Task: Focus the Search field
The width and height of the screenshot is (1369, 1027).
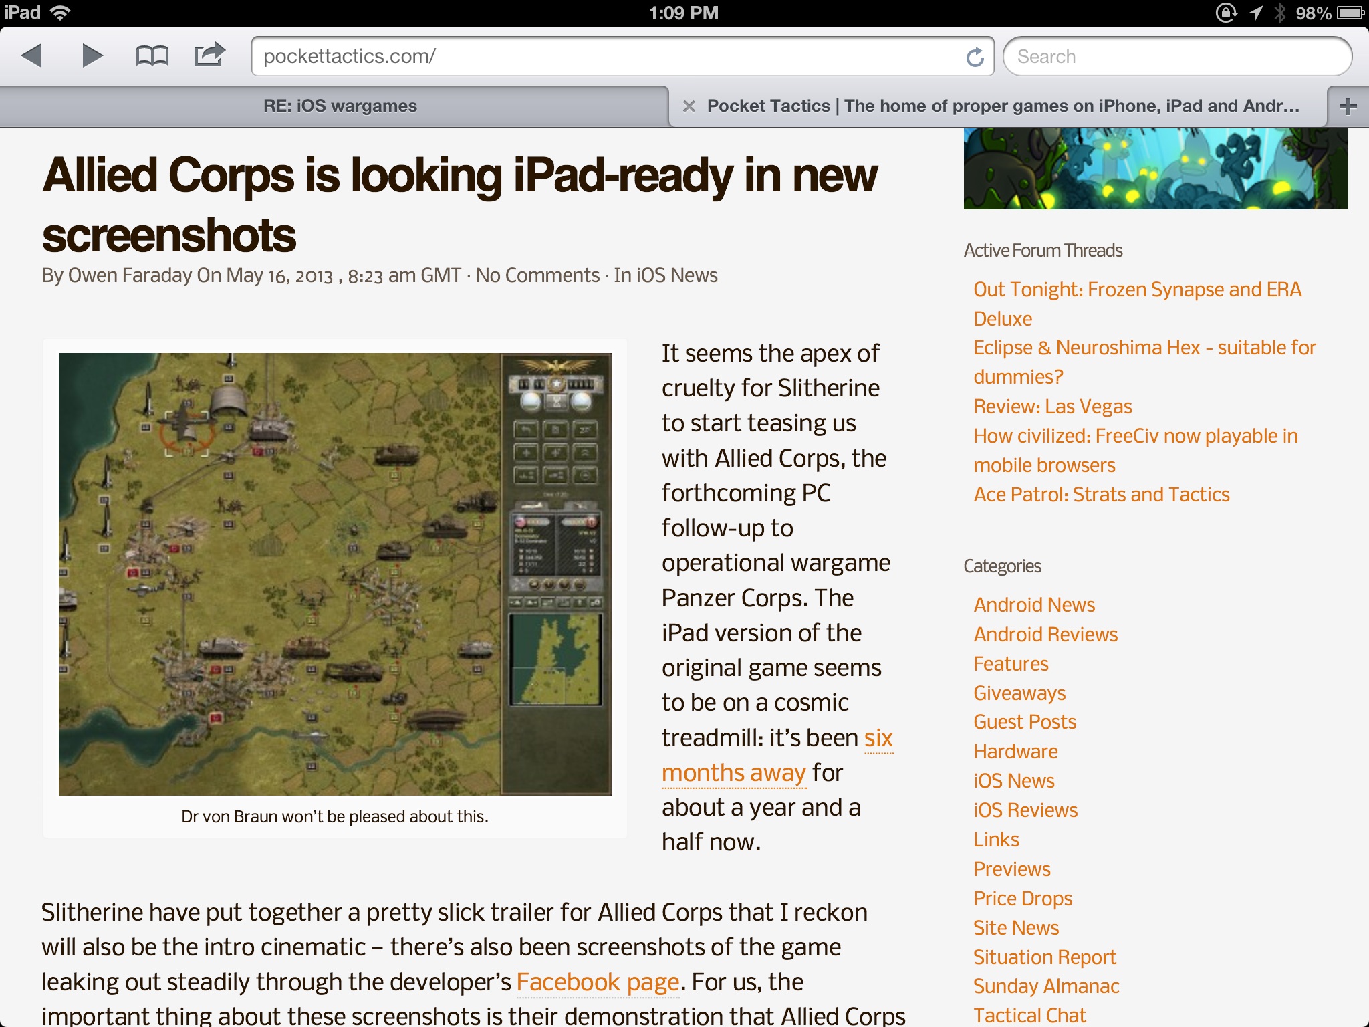Action: [1176, 56]
